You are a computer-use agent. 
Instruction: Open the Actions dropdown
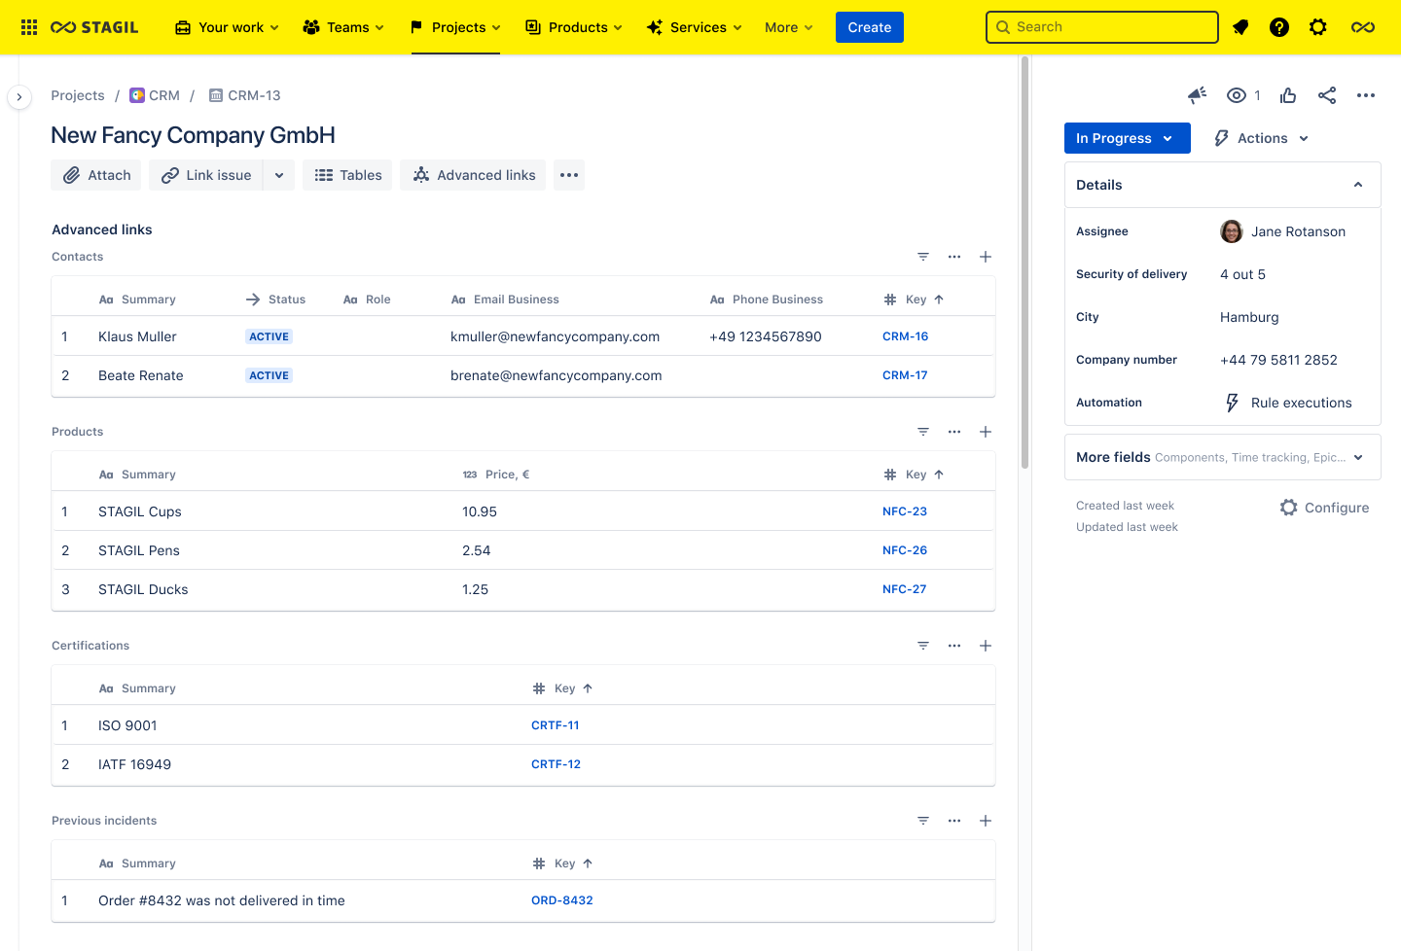point(1262,138)
